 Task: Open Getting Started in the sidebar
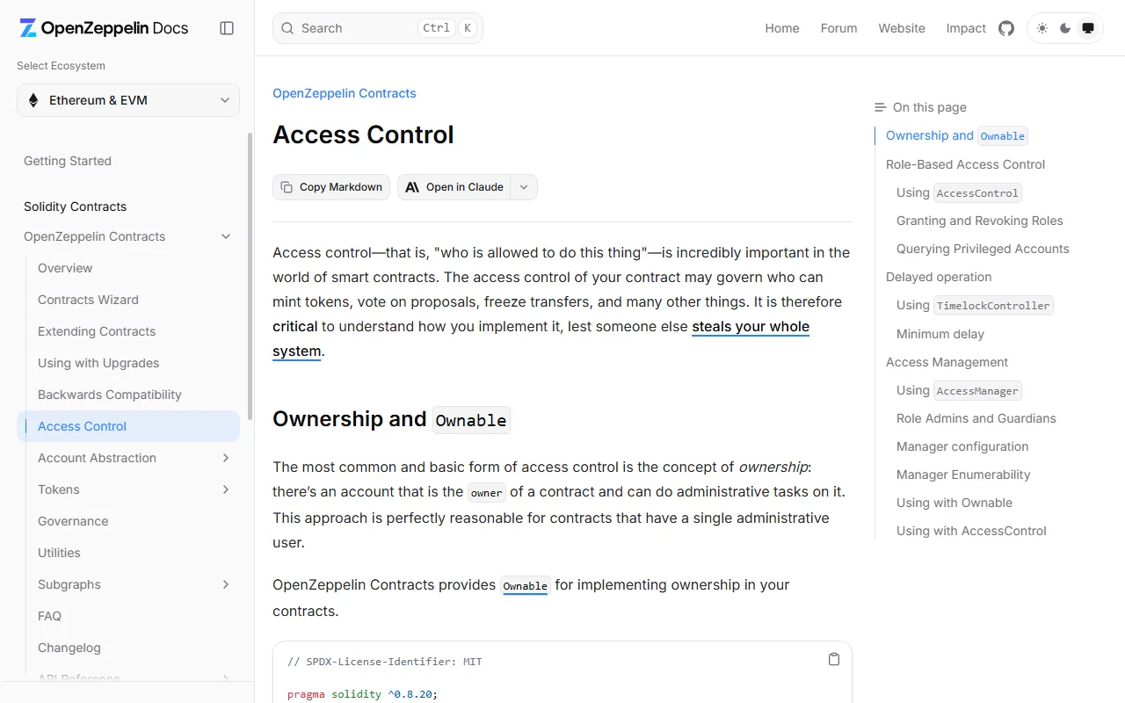pyautogui.click(x=68, y=161)
